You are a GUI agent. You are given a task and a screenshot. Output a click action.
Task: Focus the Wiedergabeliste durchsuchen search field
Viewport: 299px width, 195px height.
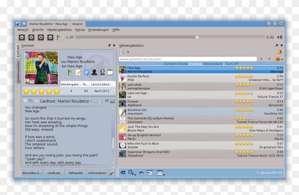pos(188,59)
